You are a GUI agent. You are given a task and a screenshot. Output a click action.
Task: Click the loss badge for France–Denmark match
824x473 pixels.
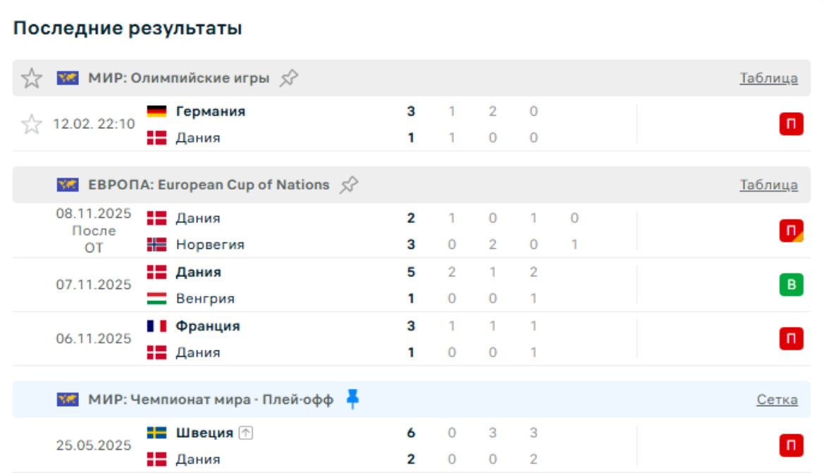pyautogui.click(x=791, y=339)
